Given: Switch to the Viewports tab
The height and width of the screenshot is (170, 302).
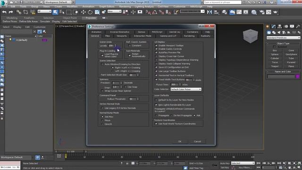Looking at the screenshot, I should (122, 36).
